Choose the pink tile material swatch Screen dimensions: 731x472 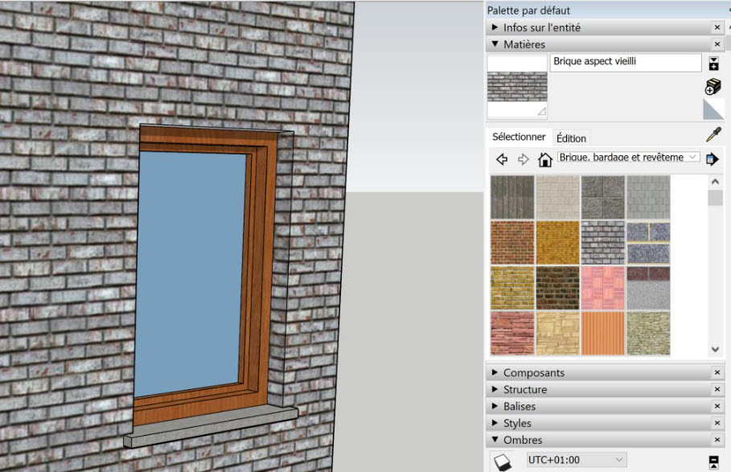point(603,288)
